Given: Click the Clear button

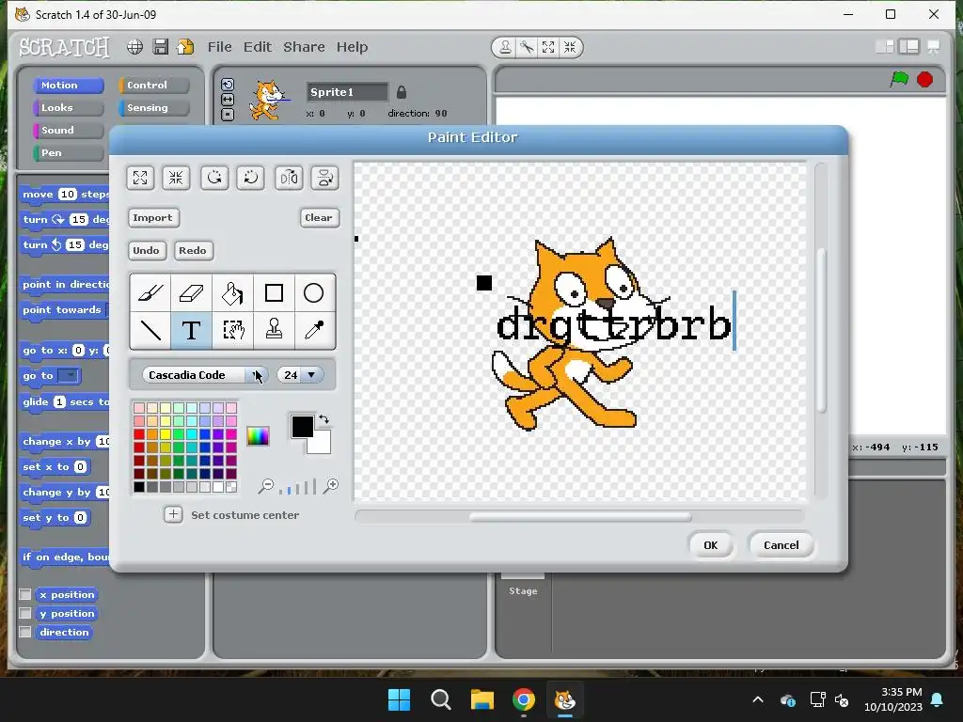Looking at the screenshot, I should 319,217.
